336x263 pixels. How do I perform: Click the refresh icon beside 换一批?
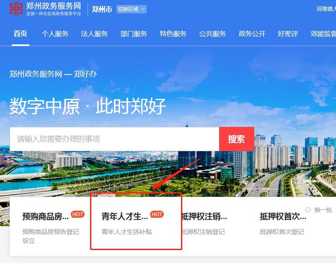coord(308,210)
